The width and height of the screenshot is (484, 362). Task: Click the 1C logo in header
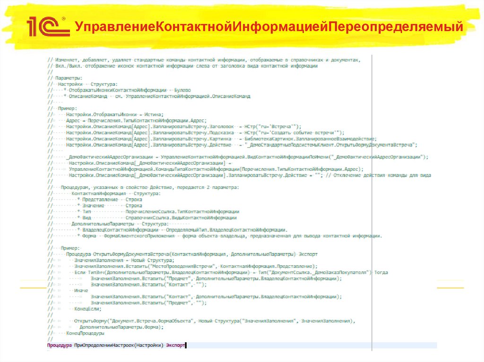(48, 26)
